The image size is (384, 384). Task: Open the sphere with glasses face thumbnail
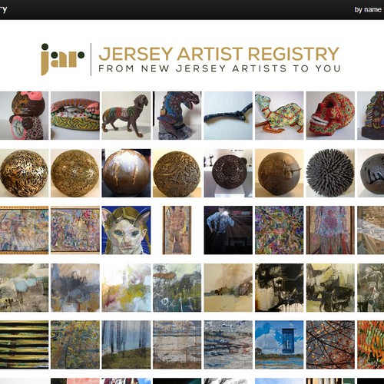click(x=279, y=173)
